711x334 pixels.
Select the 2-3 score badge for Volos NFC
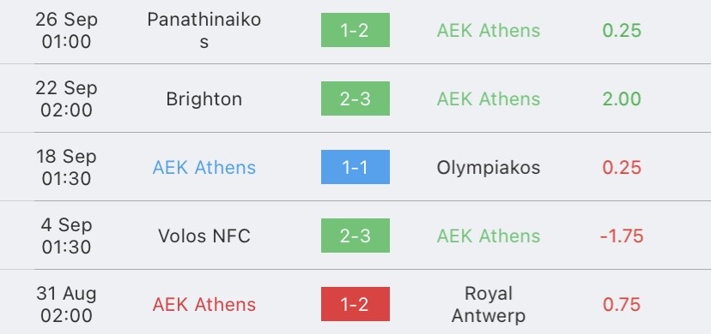pyautogui.click(x=355, y=236)
